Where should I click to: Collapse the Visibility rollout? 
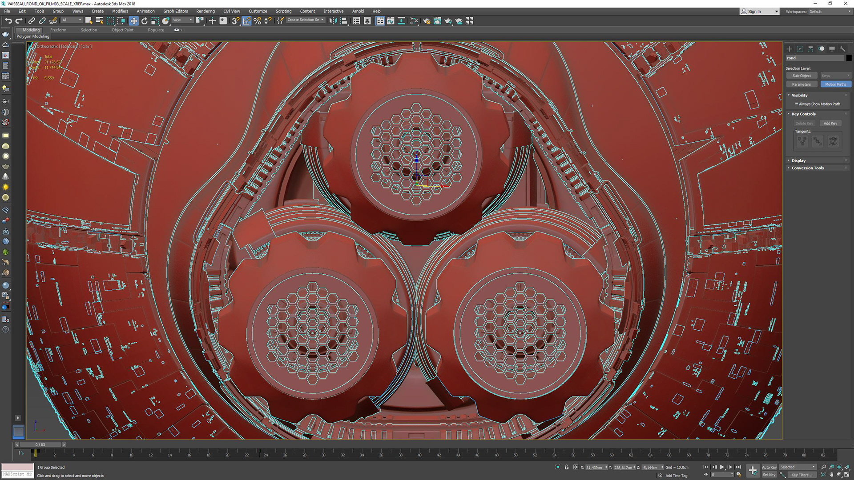point(799,95)
